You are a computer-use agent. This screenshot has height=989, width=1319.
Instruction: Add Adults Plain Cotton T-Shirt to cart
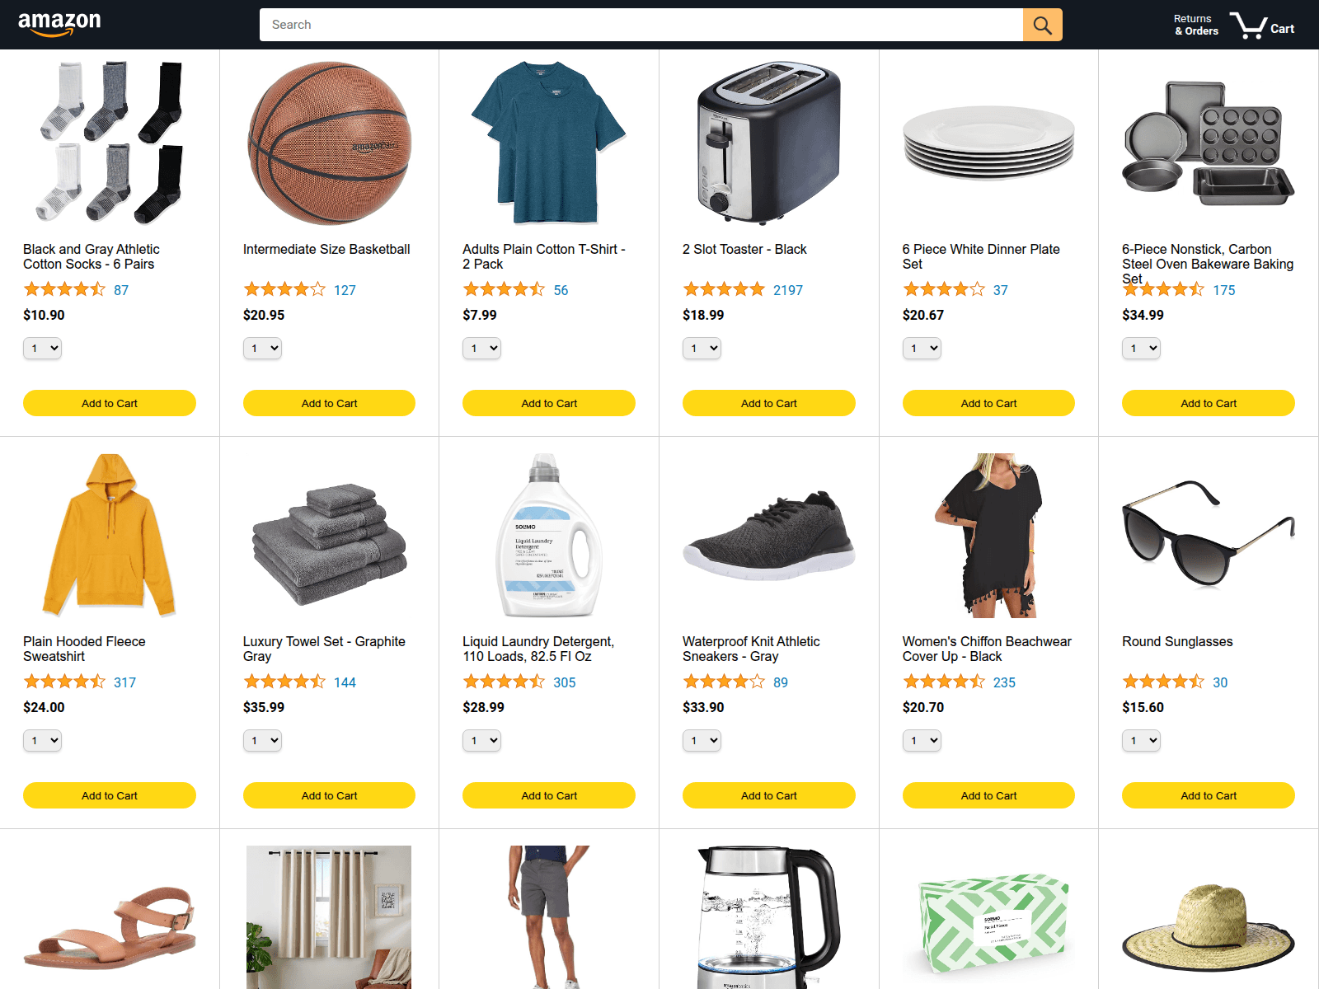point(549,403)
